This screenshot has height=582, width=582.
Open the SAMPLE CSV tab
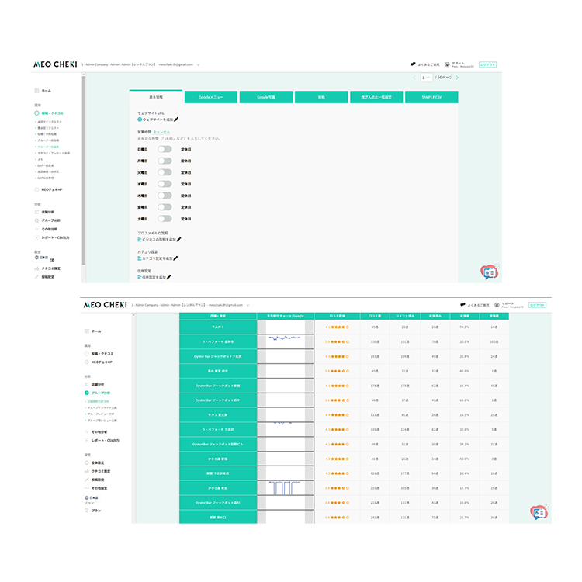point(431,97)
